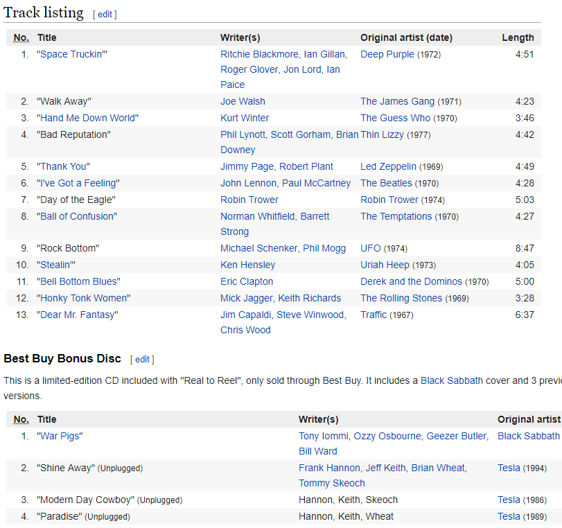This screenshot has width=562, height=528.
Task: Go to Steve Winwood's page
Action: (310, 315)
